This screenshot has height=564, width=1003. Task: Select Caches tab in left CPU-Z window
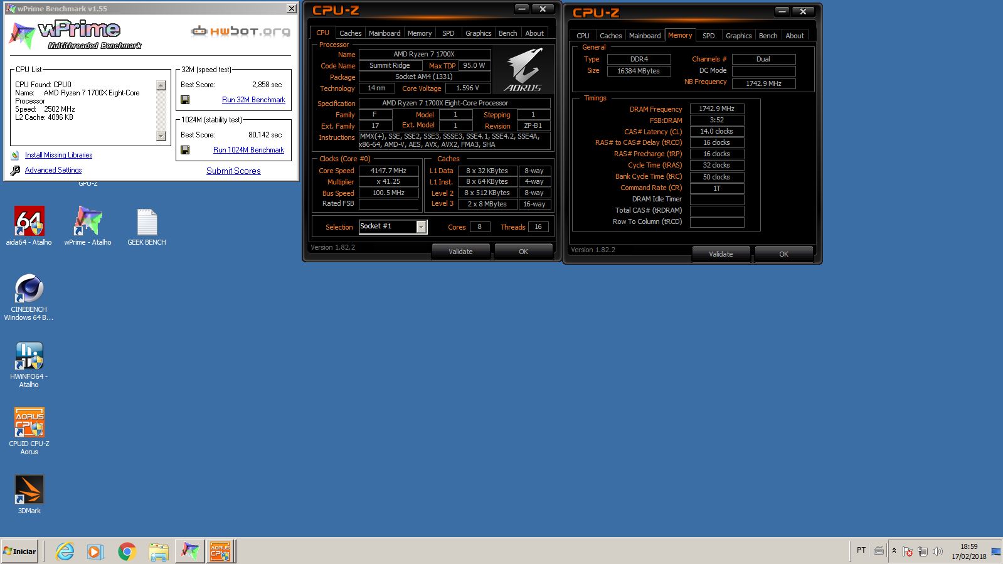[x=350, y=33]
